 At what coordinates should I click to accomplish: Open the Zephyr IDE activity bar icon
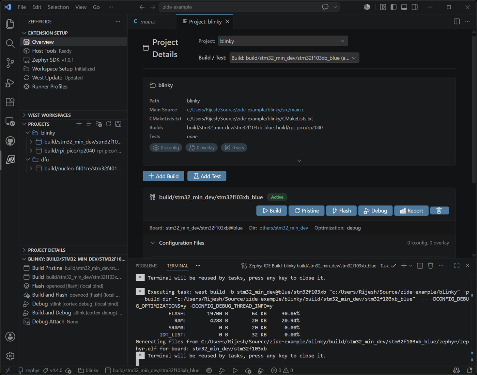point(10,160)
